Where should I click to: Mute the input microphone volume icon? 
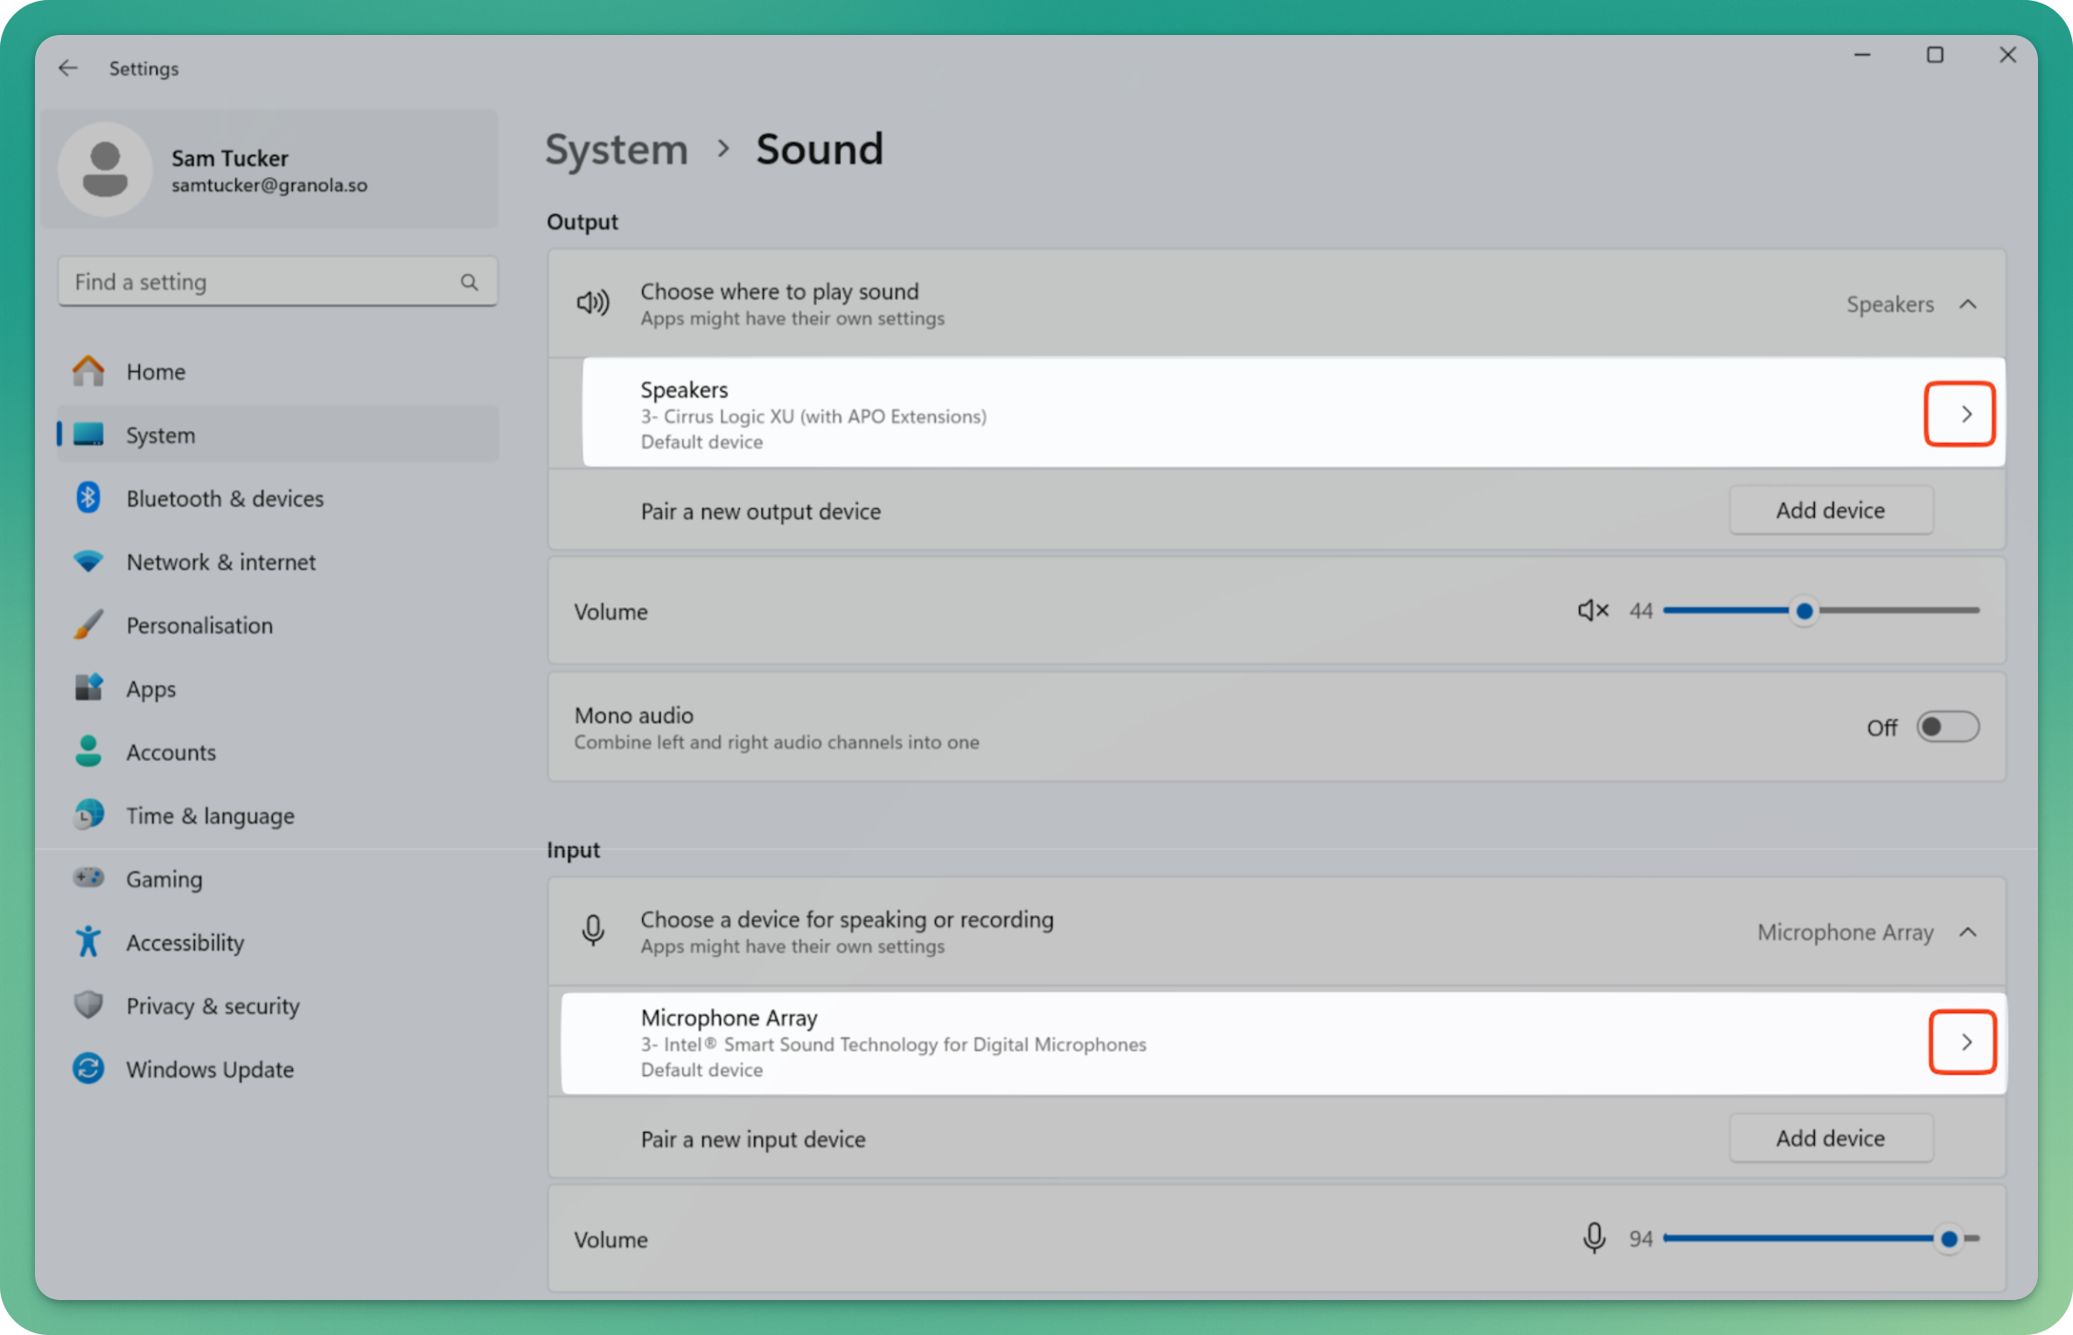(x=1594, y=1238)
